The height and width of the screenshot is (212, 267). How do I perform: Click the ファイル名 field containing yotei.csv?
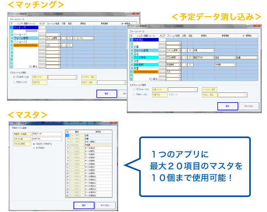[x=46, y=139]
